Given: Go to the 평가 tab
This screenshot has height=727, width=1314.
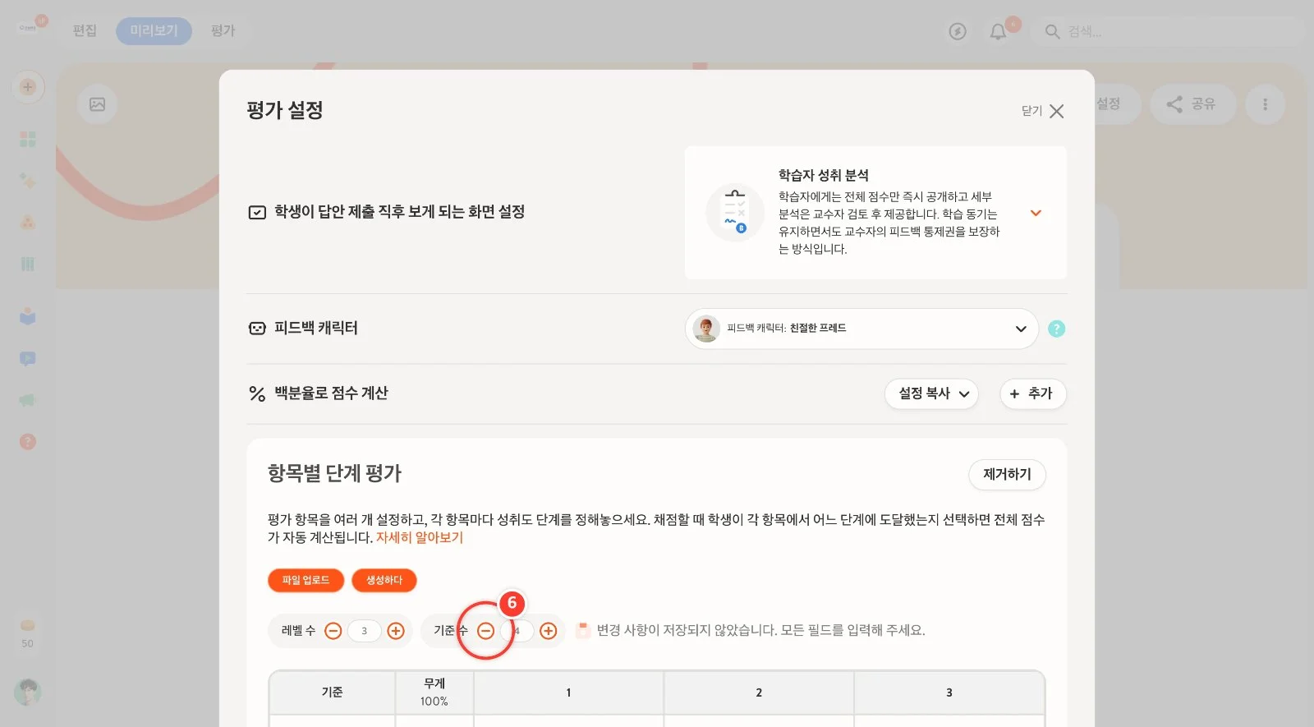Looking at the screenshot, I should [x=223, y=31].
